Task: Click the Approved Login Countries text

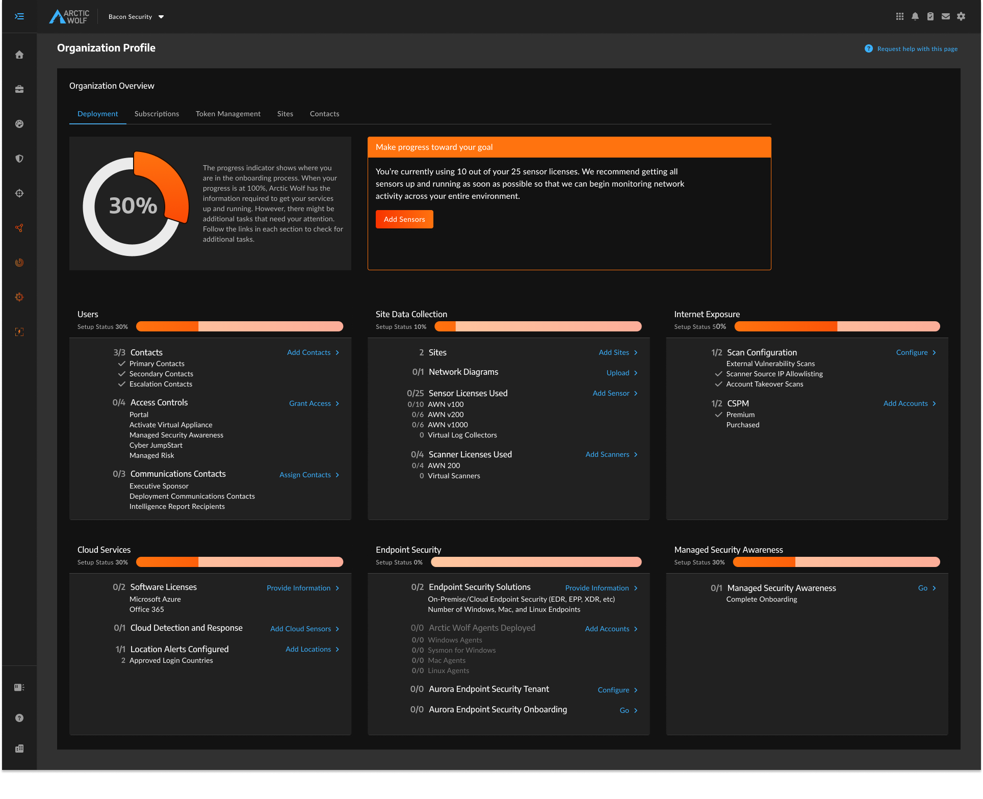Action: [171, 660]
